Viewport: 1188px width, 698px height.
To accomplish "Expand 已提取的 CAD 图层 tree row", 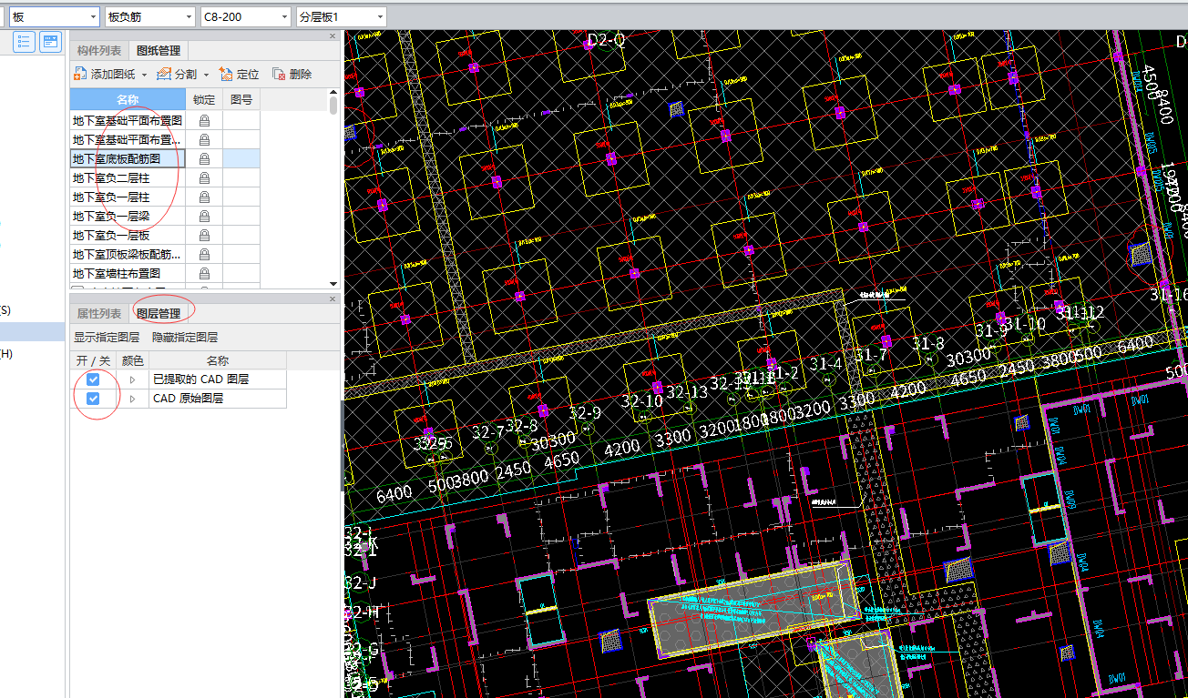I will [132, 379].
